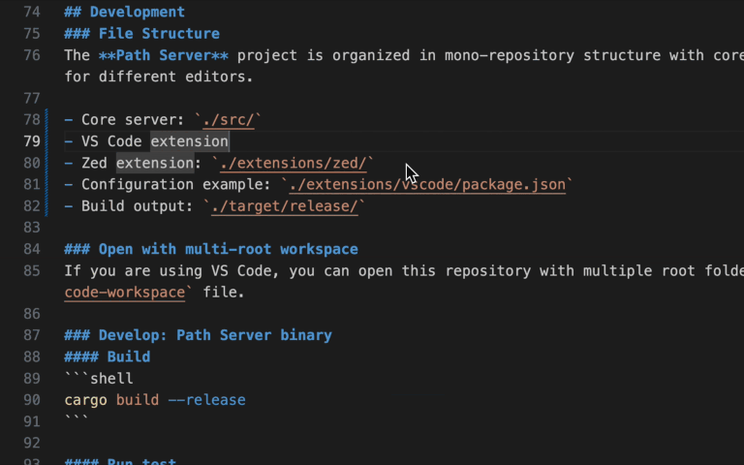Image resolution: width=744 pixels, height=465 pixels.
Task: Click the '### File Structure' heading
Action: tap(141, 34)
